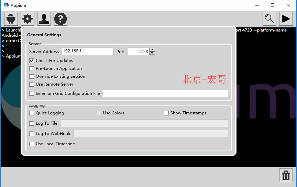Enable Use Local Timezone checkbox
This screenshot has width=297, height=187.
click(x=32, y=144)
